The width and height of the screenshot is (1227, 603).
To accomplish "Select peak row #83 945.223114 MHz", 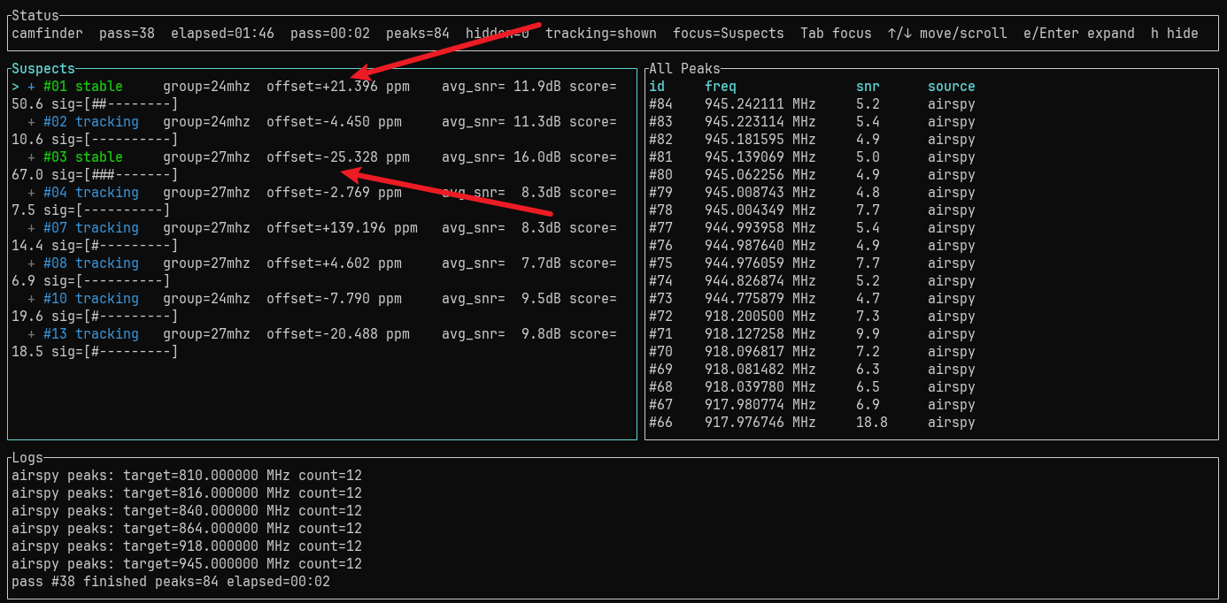I will (812, 122).
